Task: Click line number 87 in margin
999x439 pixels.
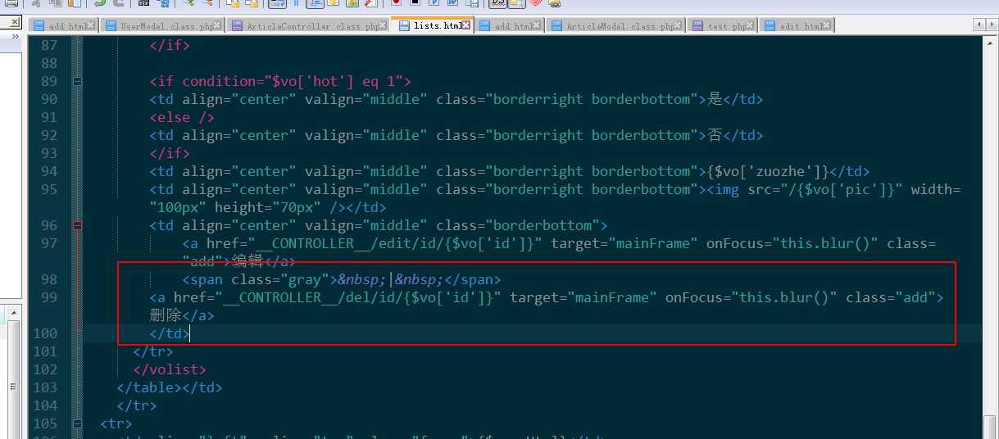Action: coord(48,45)
